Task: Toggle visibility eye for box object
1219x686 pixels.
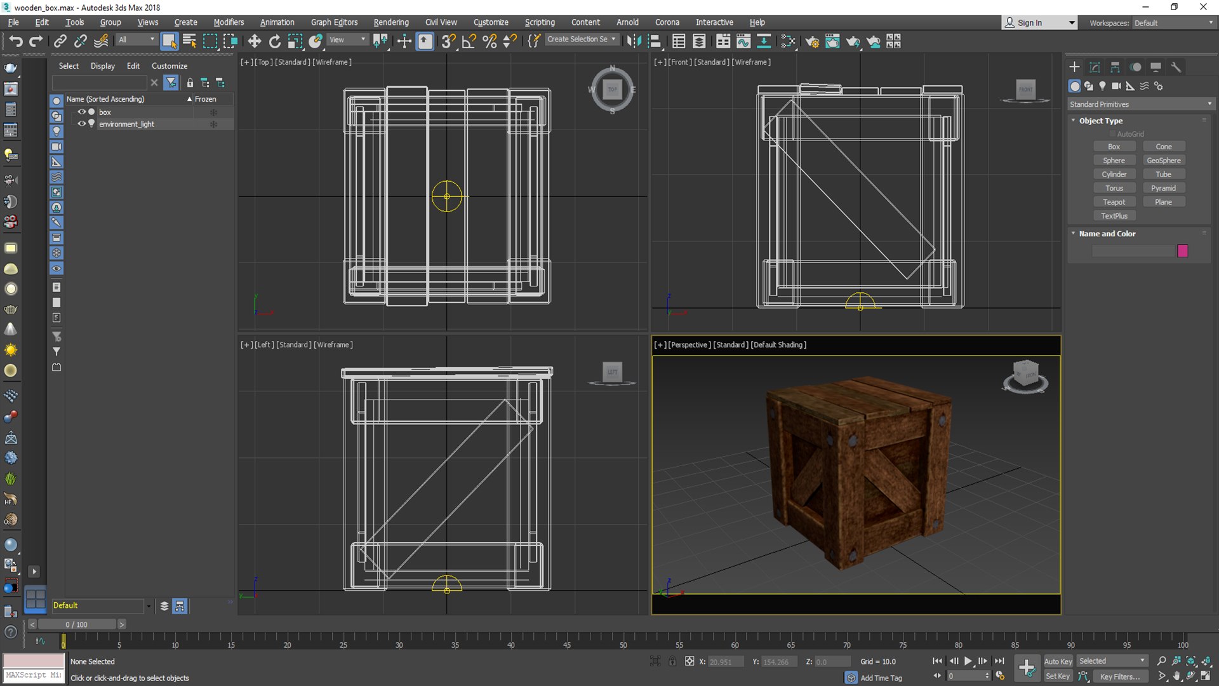Action: pos(81,112)
